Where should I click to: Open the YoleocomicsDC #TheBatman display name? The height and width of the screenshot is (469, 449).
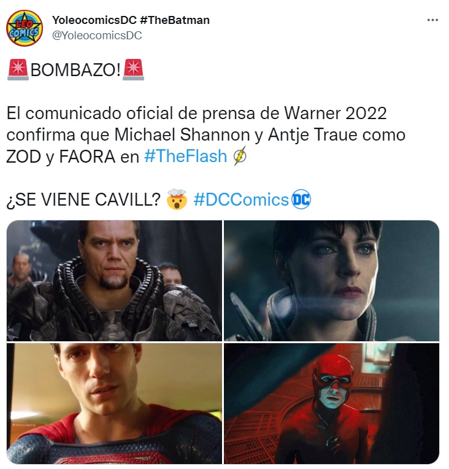[131, 20]
